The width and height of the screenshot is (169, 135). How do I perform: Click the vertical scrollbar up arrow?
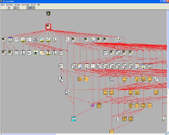168,11
